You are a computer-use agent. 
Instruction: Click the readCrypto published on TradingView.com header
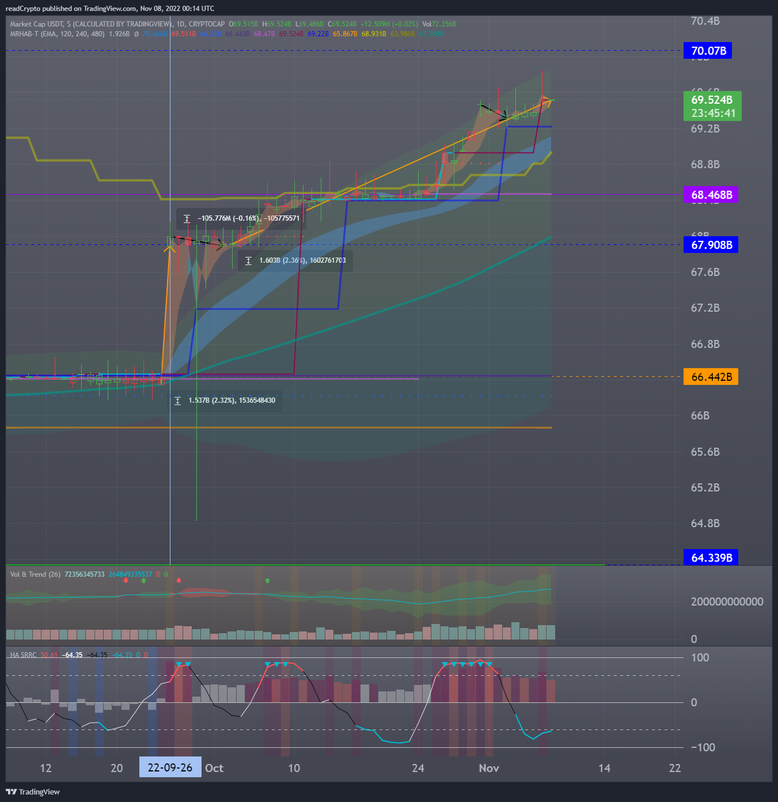110,9
